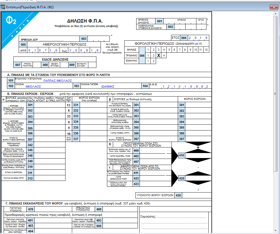
Task: Tick month 5 in the ΜΗΝΑΣ row
Action: coord(169,50)
